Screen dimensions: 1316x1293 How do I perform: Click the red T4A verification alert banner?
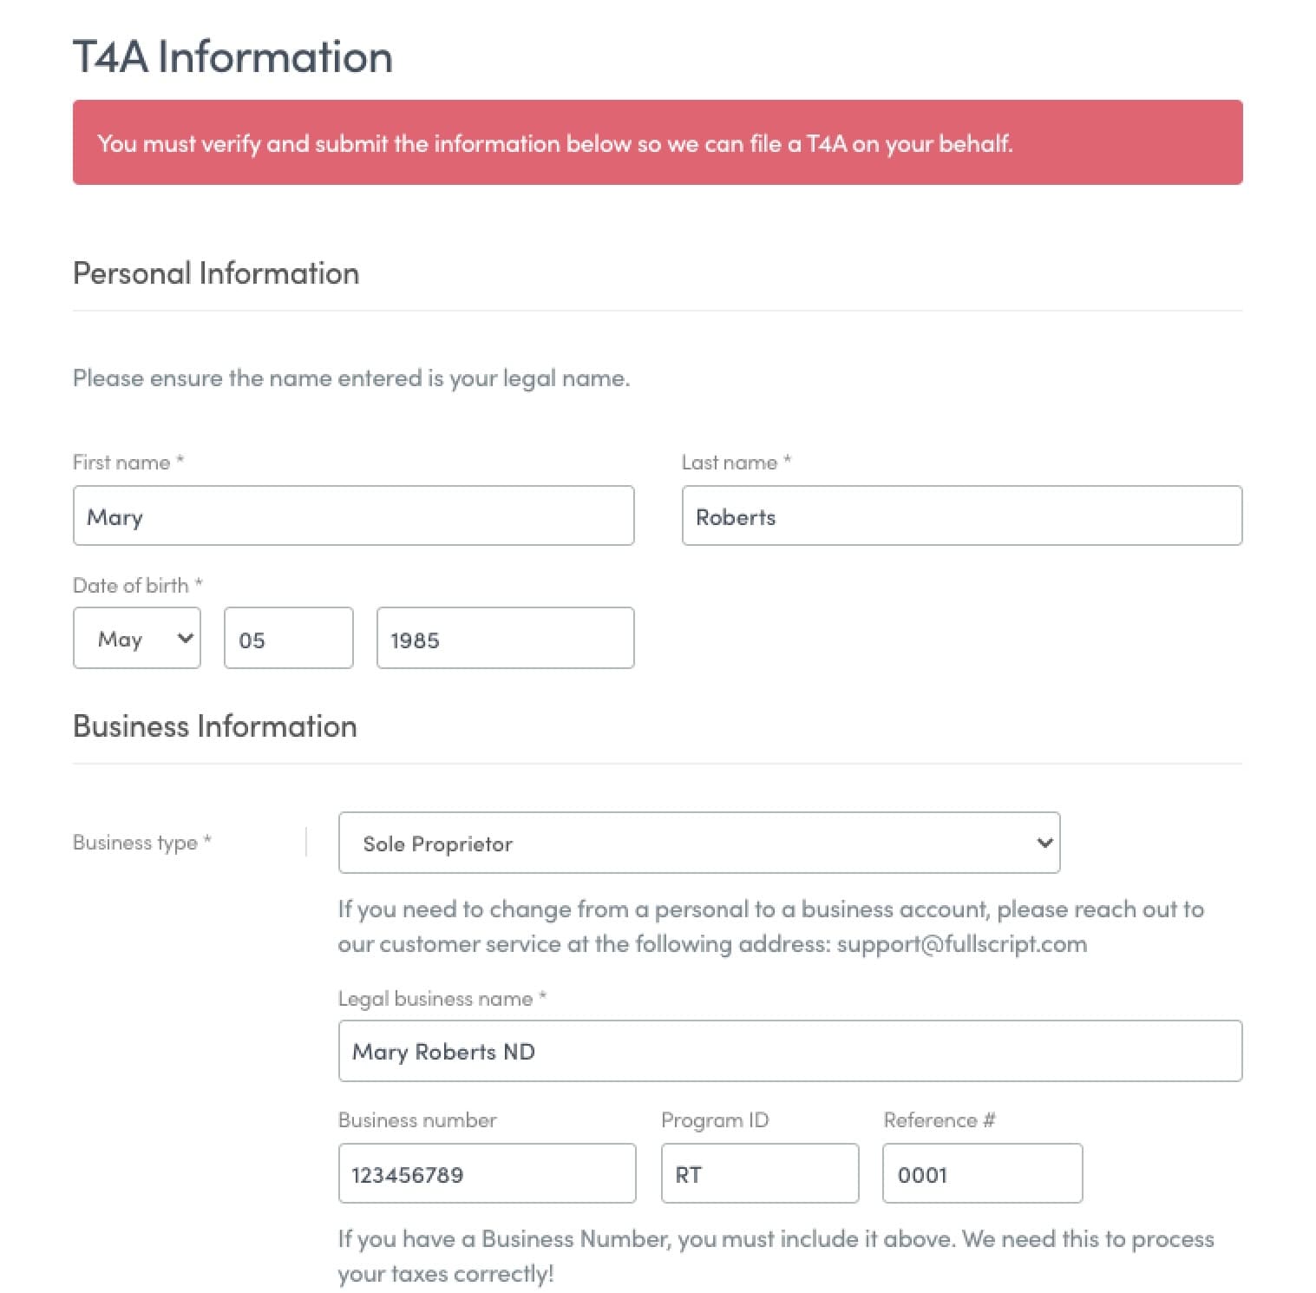(x=658, y=142)
